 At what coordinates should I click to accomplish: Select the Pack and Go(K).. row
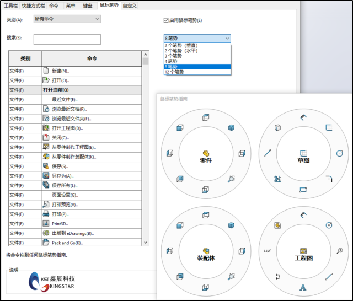(75, 243)
